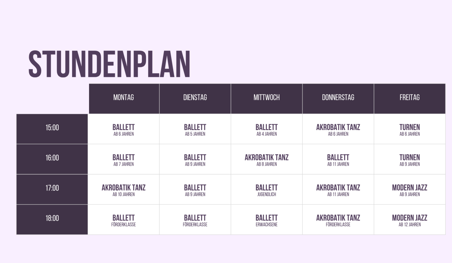The image size is (452, 263).
Task: Click Thursday 16:00 Ballett ab 11 Jahren cell
Action: click(338, 159)
